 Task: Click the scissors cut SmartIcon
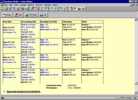pos(10,9)
